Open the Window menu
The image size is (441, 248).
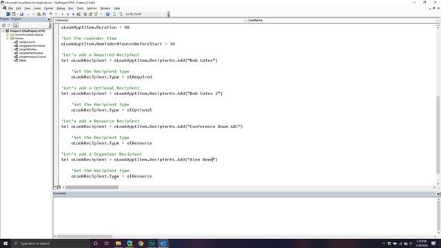(105, 8)
